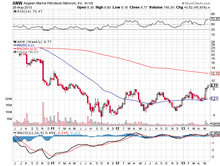The image size is (220, 166).
Task: Click the blue MA(50) legend line swatch
Action: pyautogui.click(x=15, y=45)
